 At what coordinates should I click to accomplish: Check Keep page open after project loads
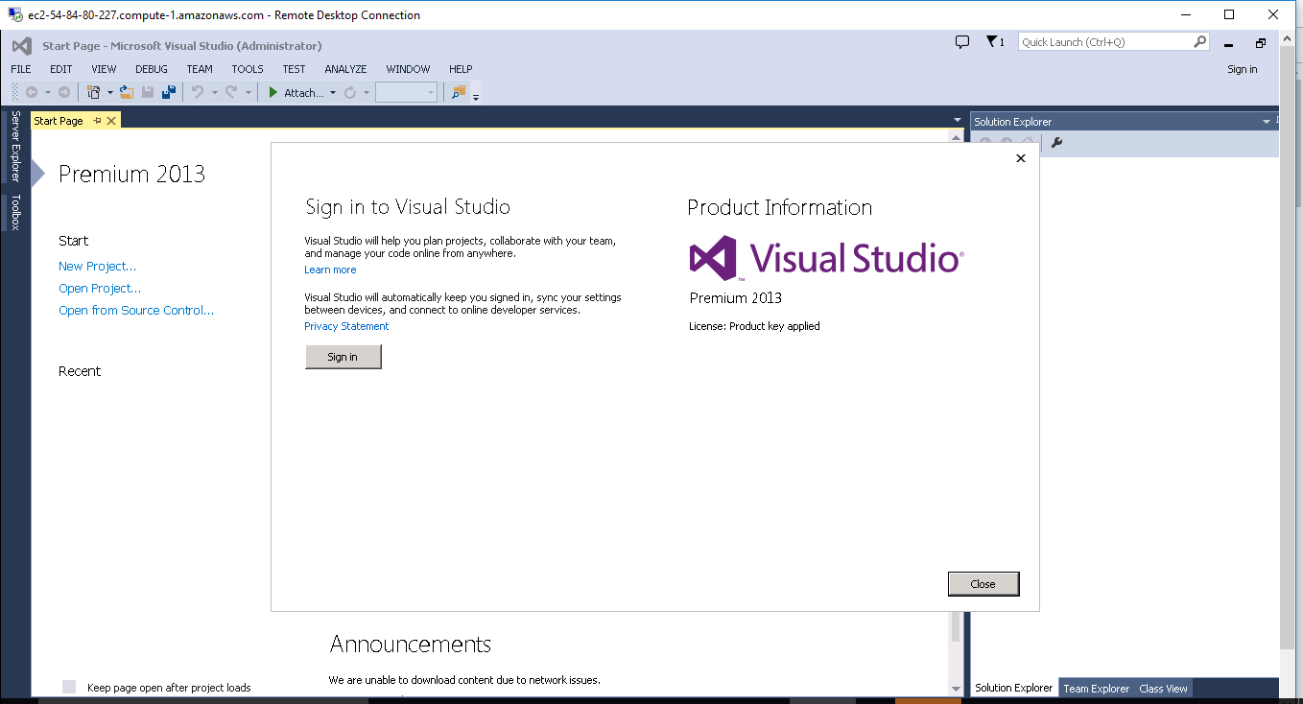click(x=69, y=687)
